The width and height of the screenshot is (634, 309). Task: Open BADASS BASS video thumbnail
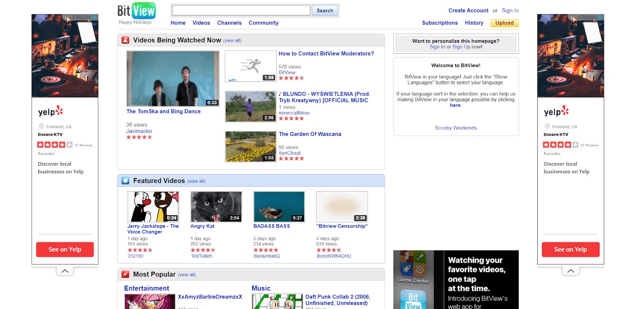click(x=279, y=207)
